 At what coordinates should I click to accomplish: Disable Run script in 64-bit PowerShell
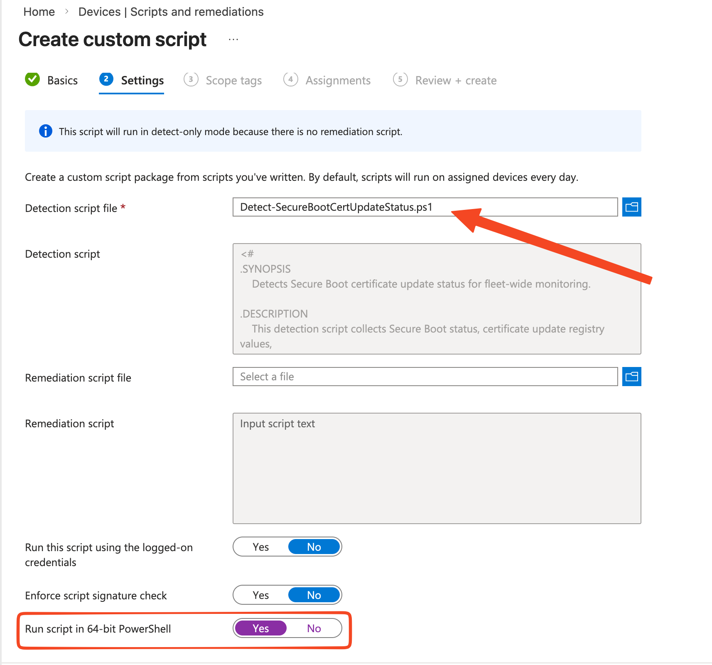pyautogui.click(x=314, y=628)
